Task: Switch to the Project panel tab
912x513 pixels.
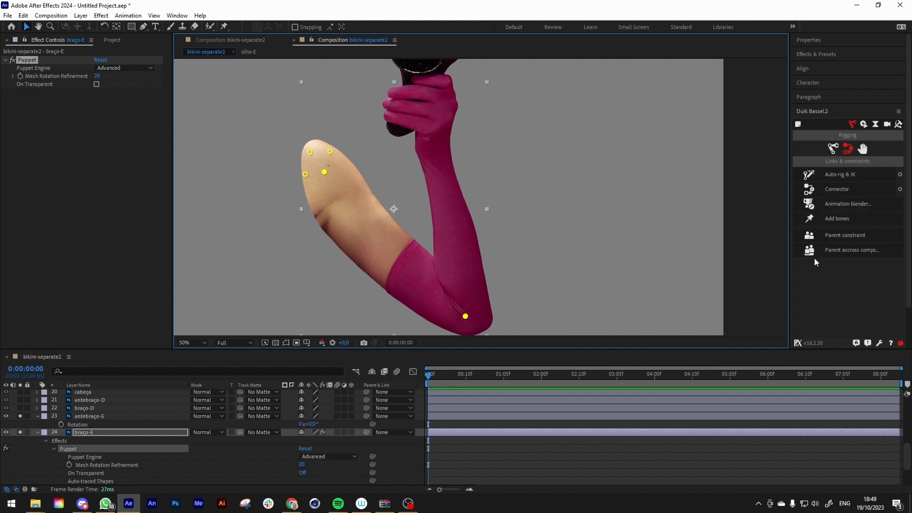Action: pyautogui.click(x=112, y=40)
